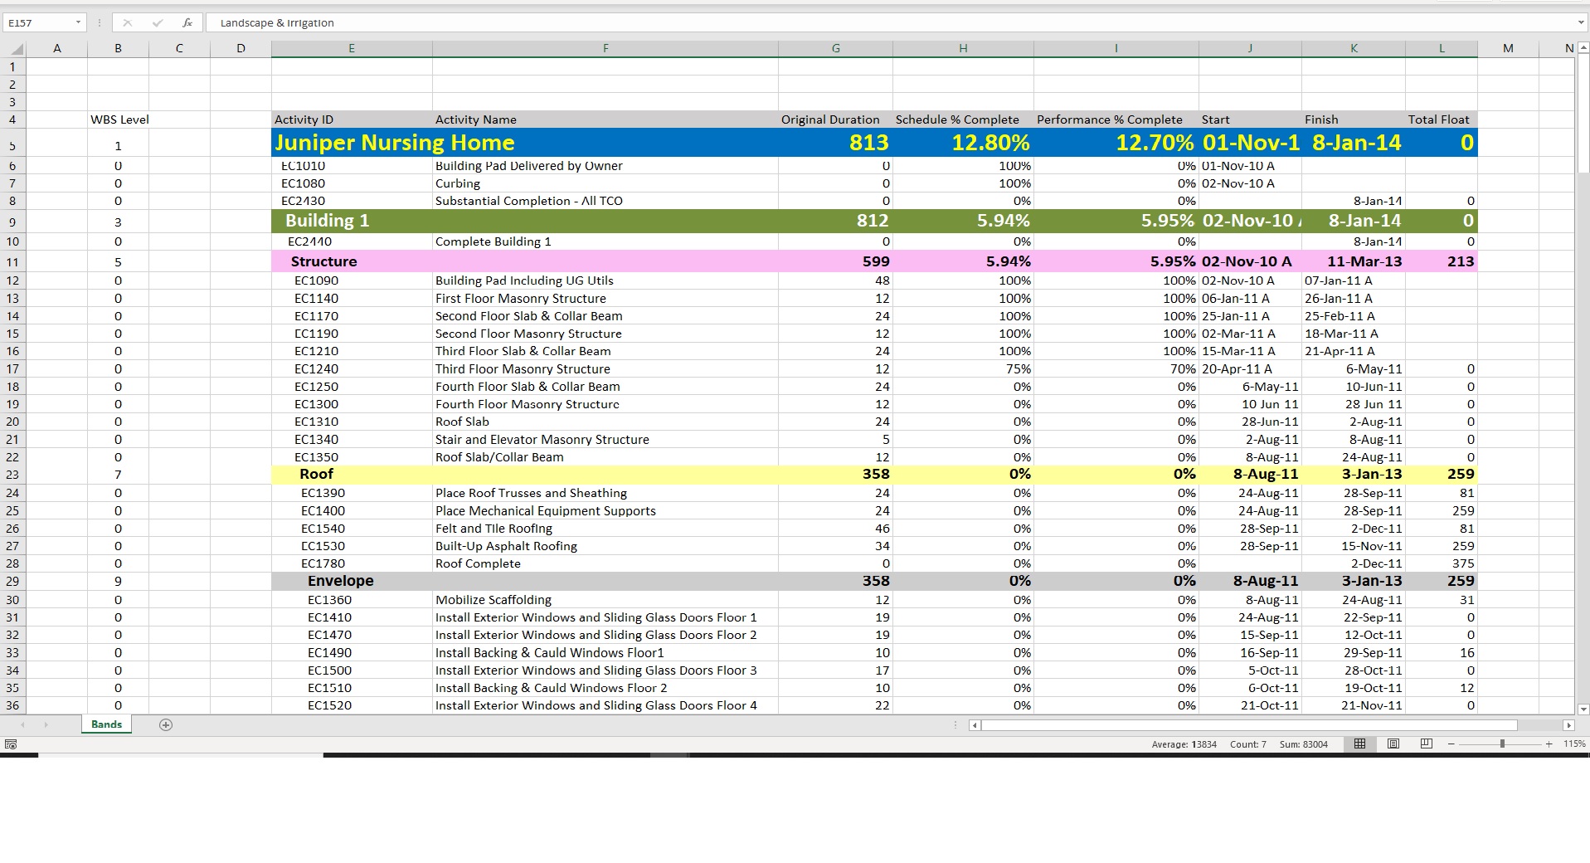Select the Bands sheet tab
The image size is (1590, 863).
pos(105,724)
